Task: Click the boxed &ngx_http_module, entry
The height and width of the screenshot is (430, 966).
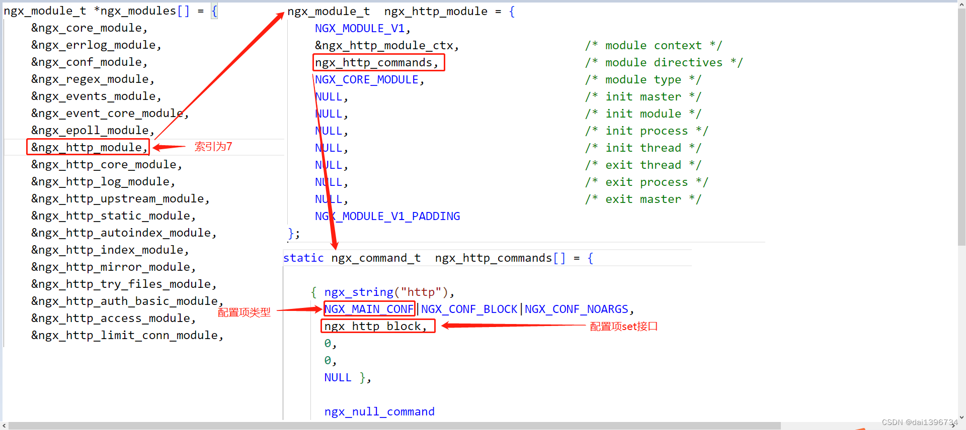Action: (x=88, y=147)
